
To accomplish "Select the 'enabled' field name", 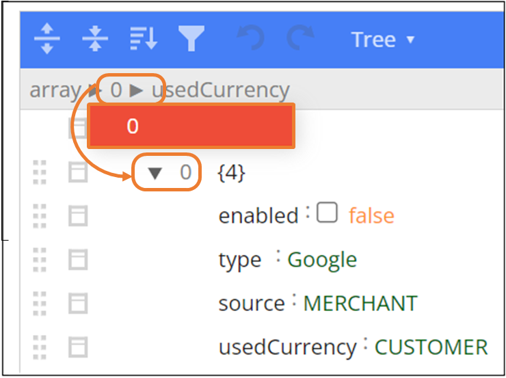I will click(x=258, y=216).
